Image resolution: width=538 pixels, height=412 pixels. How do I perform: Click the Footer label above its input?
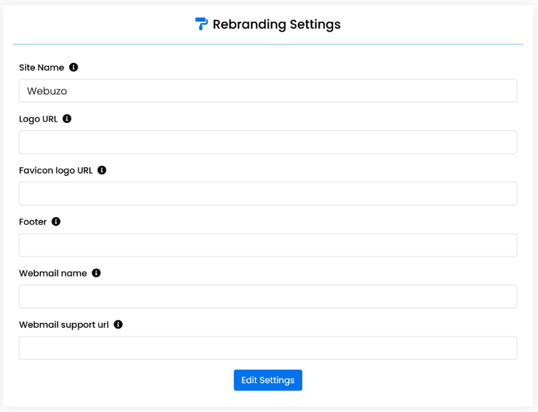coord(32,222)
